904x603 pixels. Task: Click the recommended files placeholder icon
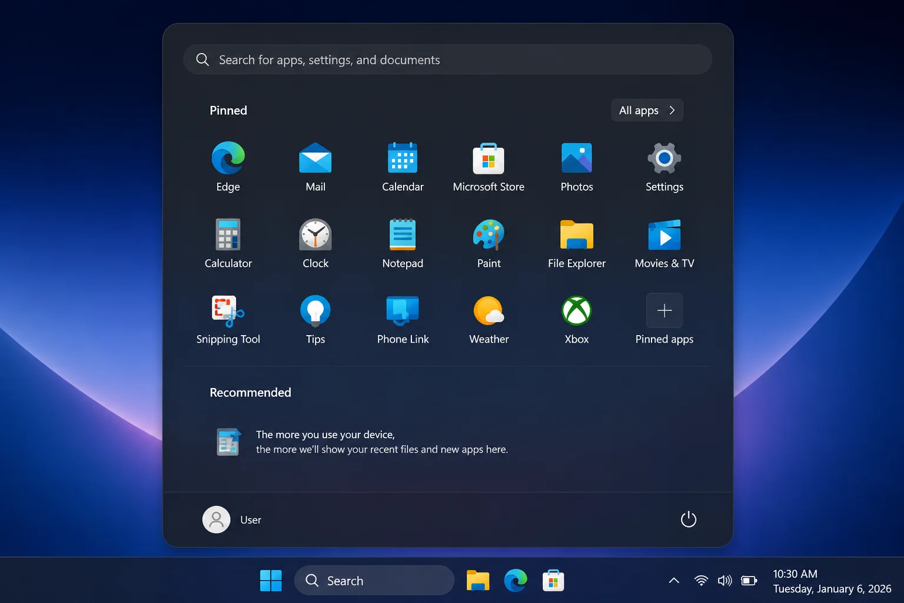pyautogui.click(x=228, y=442)
